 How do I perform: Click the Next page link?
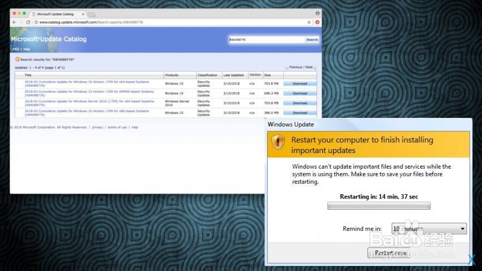pyautogui.click(x=309, y=67)
